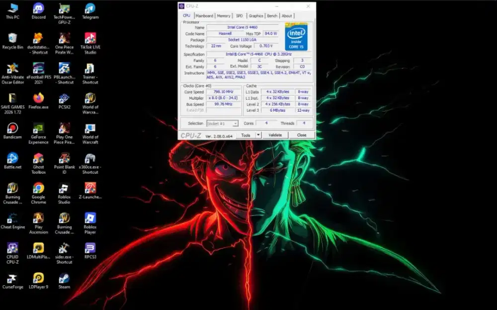497x310 pixels.
Task: Open the This PC desktop icon
Action: [12, 11]
